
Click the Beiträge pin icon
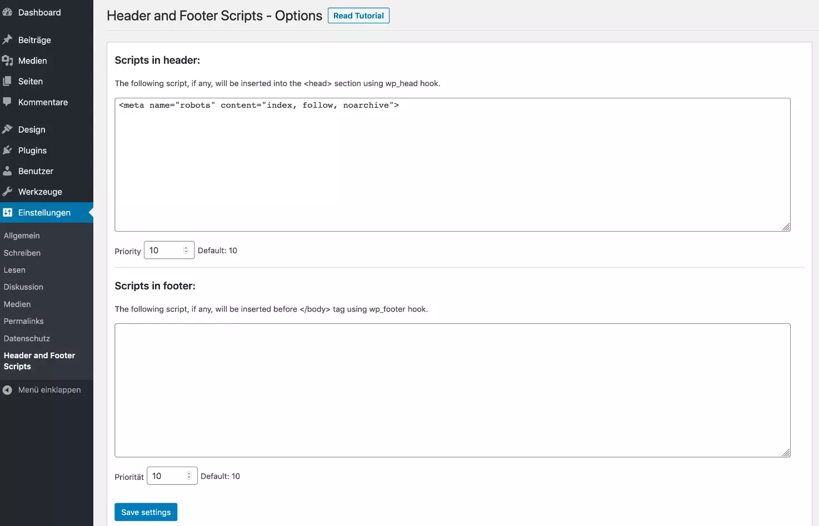[7, 40]
